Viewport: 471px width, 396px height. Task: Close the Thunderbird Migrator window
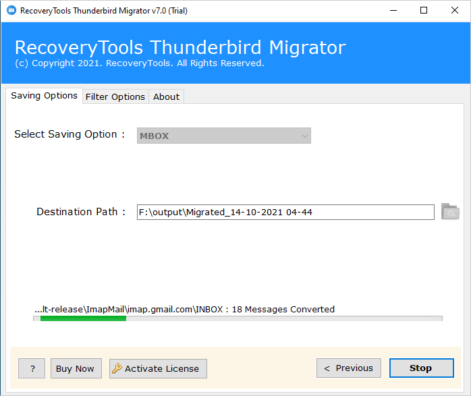(x=455, y=11)
